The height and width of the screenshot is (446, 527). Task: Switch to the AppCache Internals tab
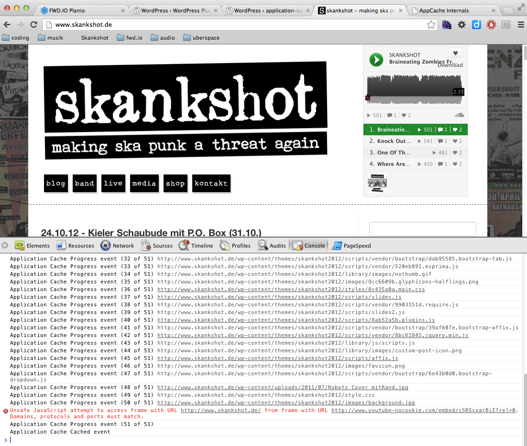453,11
